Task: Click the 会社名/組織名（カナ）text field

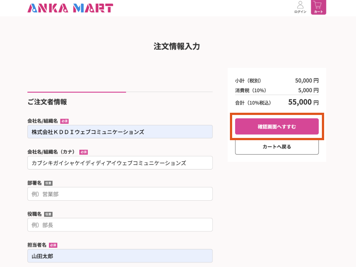Action: (x=120, y=163)
